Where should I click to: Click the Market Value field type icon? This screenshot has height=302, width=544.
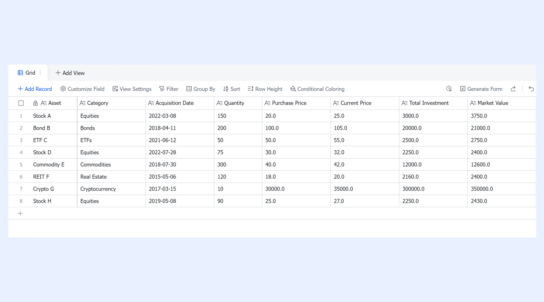(x=473, y=103)
